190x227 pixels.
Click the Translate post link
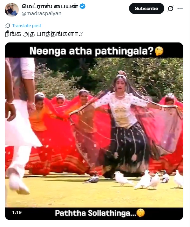point(27,26)
